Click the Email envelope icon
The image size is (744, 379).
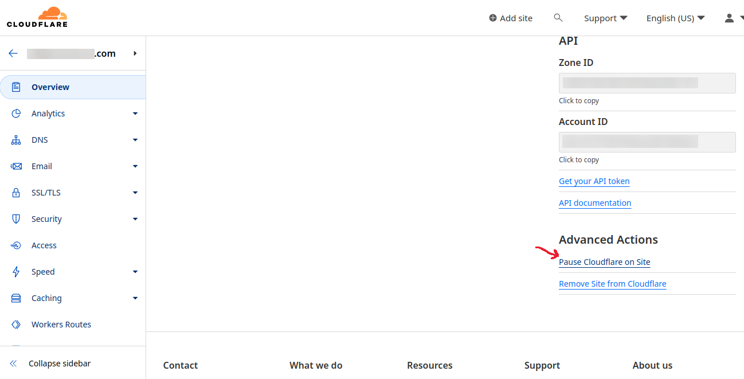pyautogui.click(x=16, y=166)
